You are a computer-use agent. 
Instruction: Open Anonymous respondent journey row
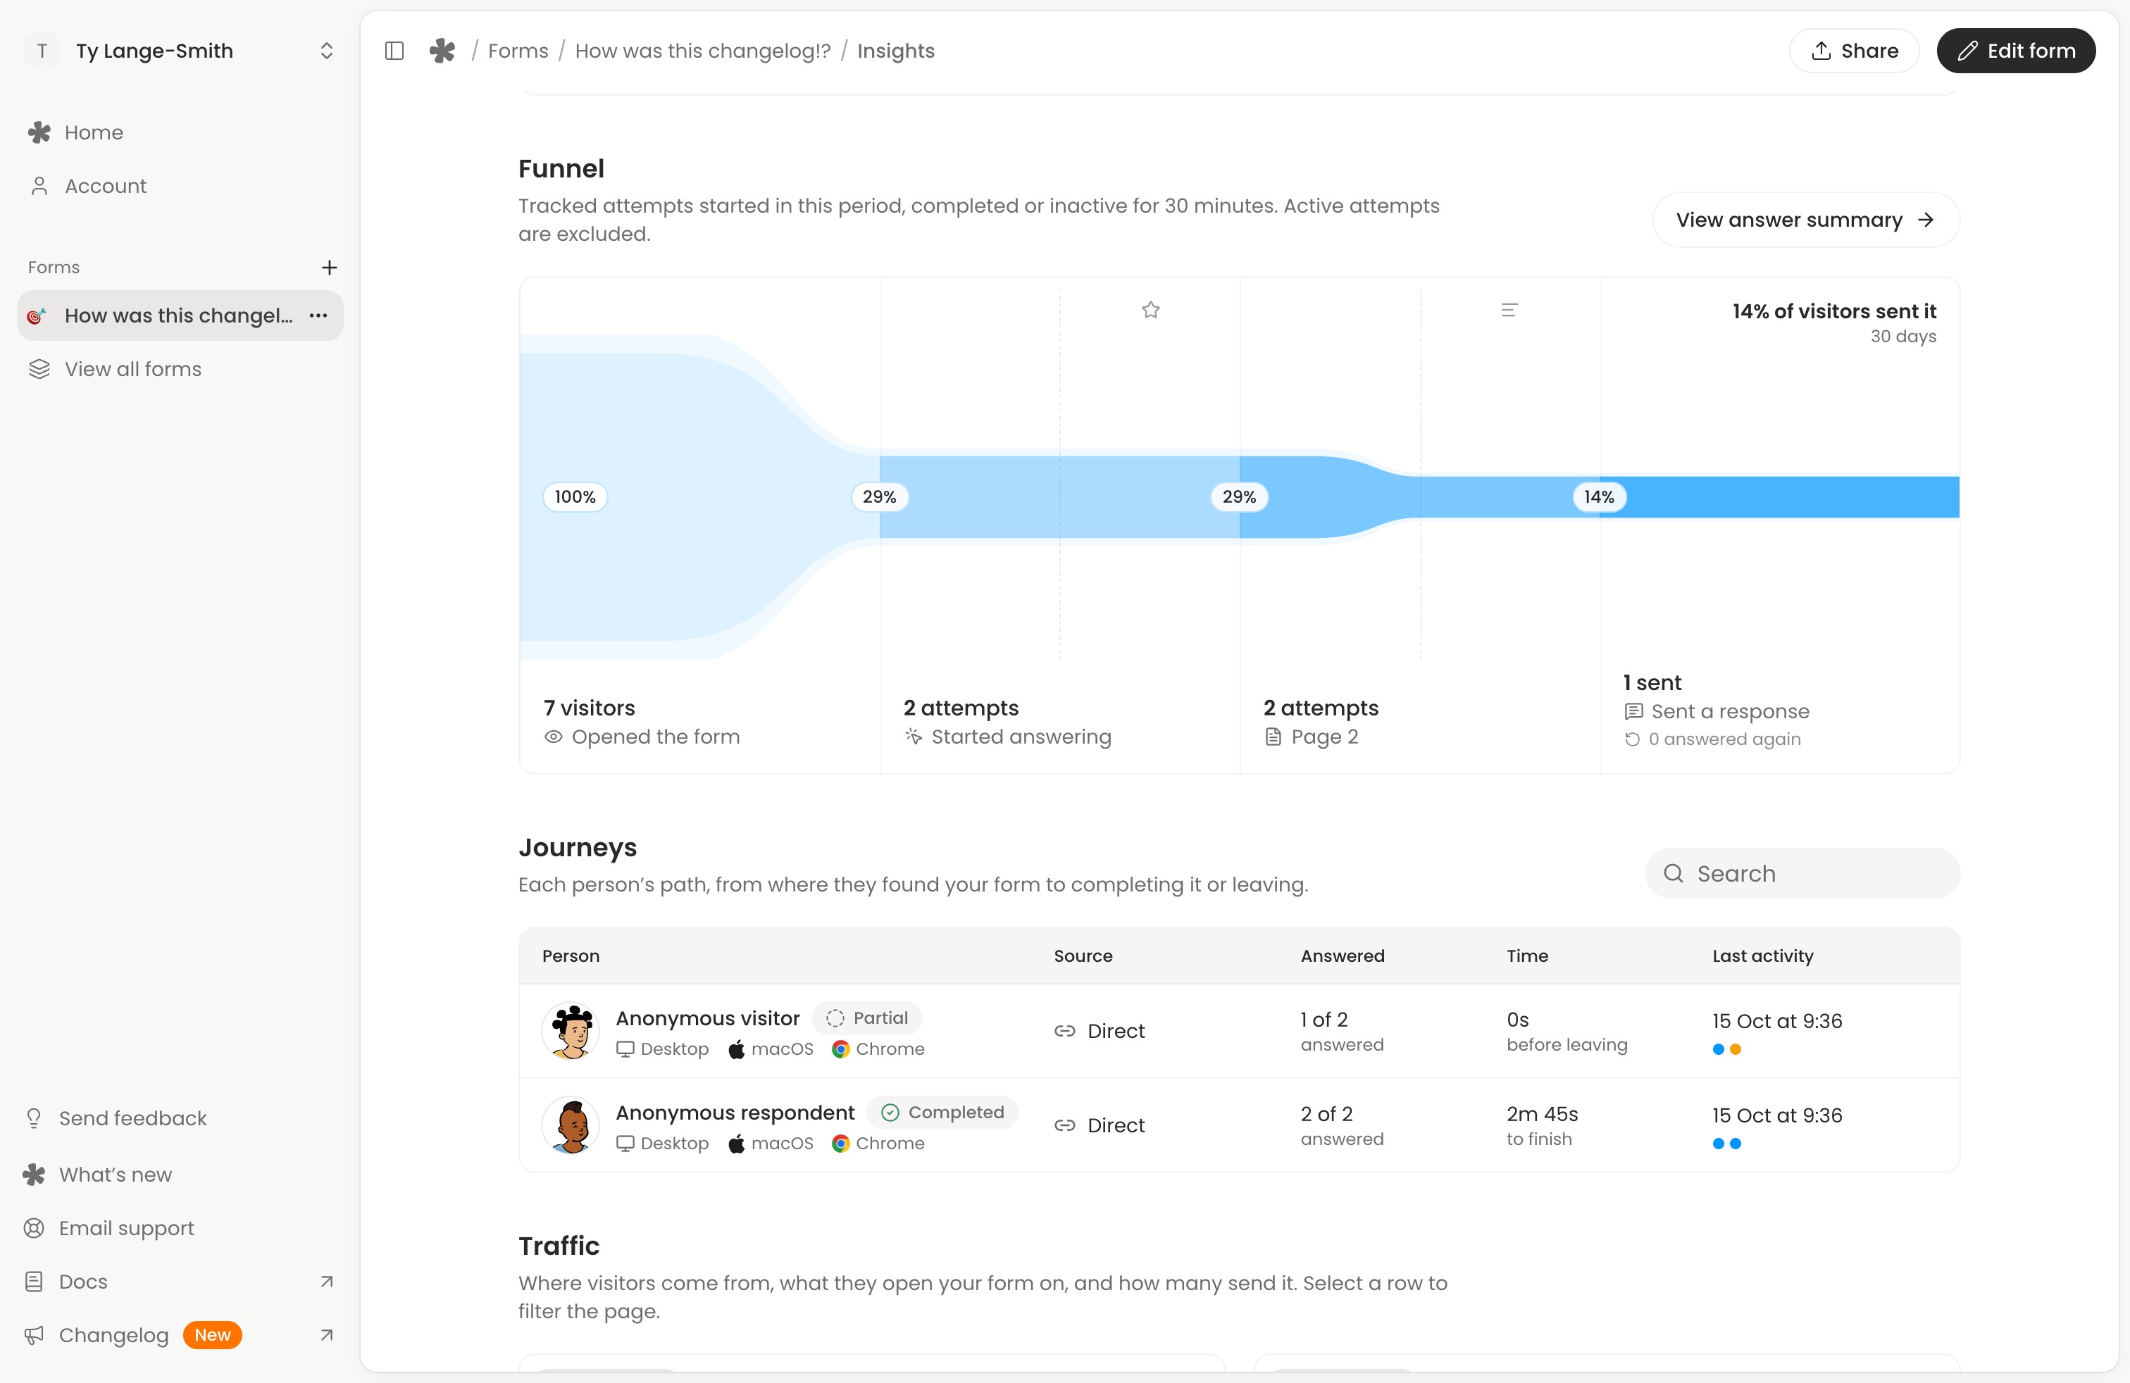coord(1240,1125)
